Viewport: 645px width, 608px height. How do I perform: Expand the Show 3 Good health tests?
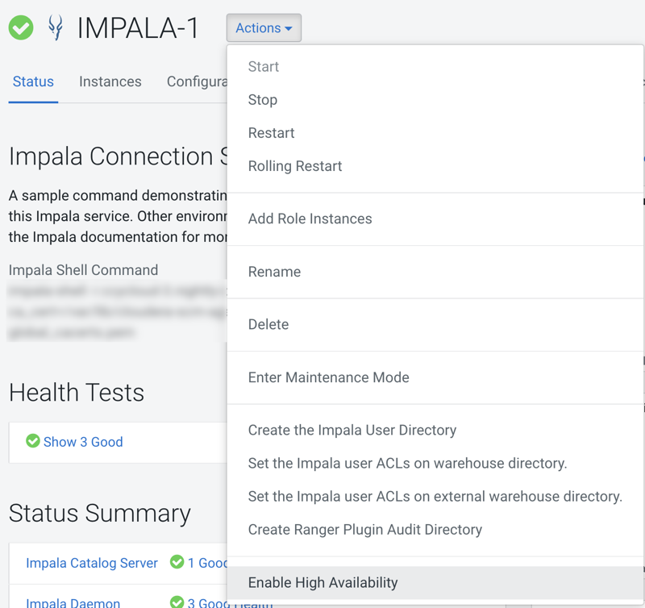pyautogui.click(x=85, y=442)
